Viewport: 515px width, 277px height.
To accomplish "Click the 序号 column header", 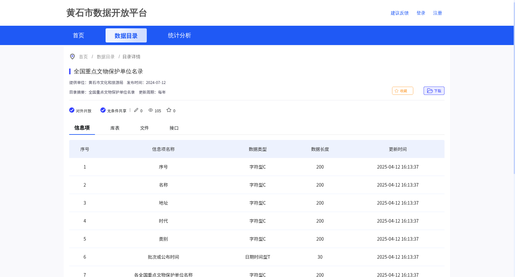I will tap(85, 149).
